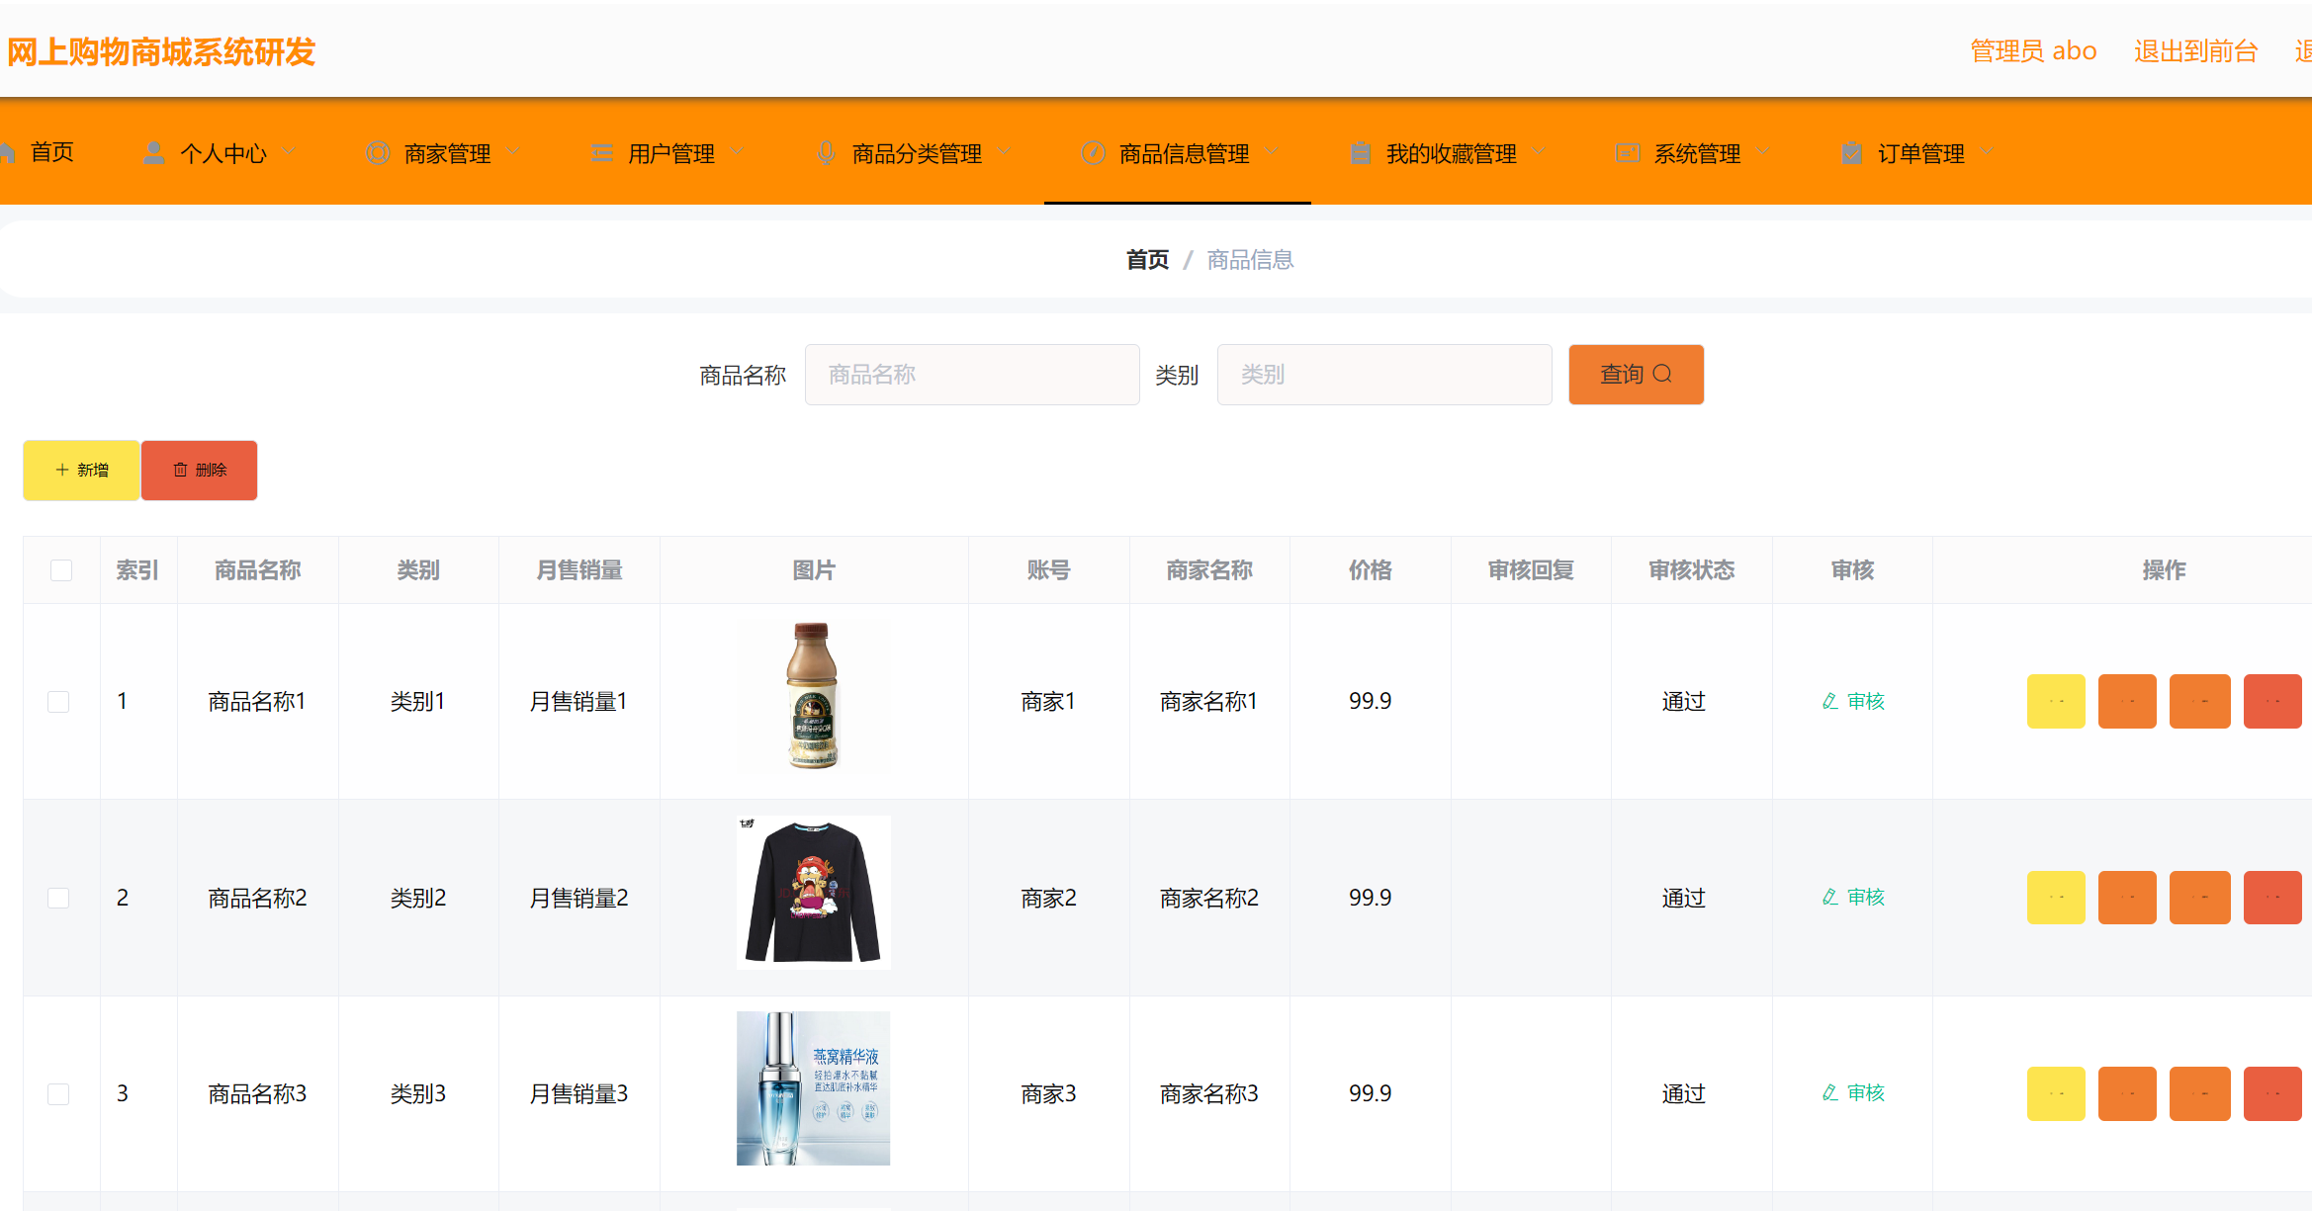Check the checkbox for 商品名称2 row
This screenshot has width=2312, height=1211.
[x=58, y=898]
